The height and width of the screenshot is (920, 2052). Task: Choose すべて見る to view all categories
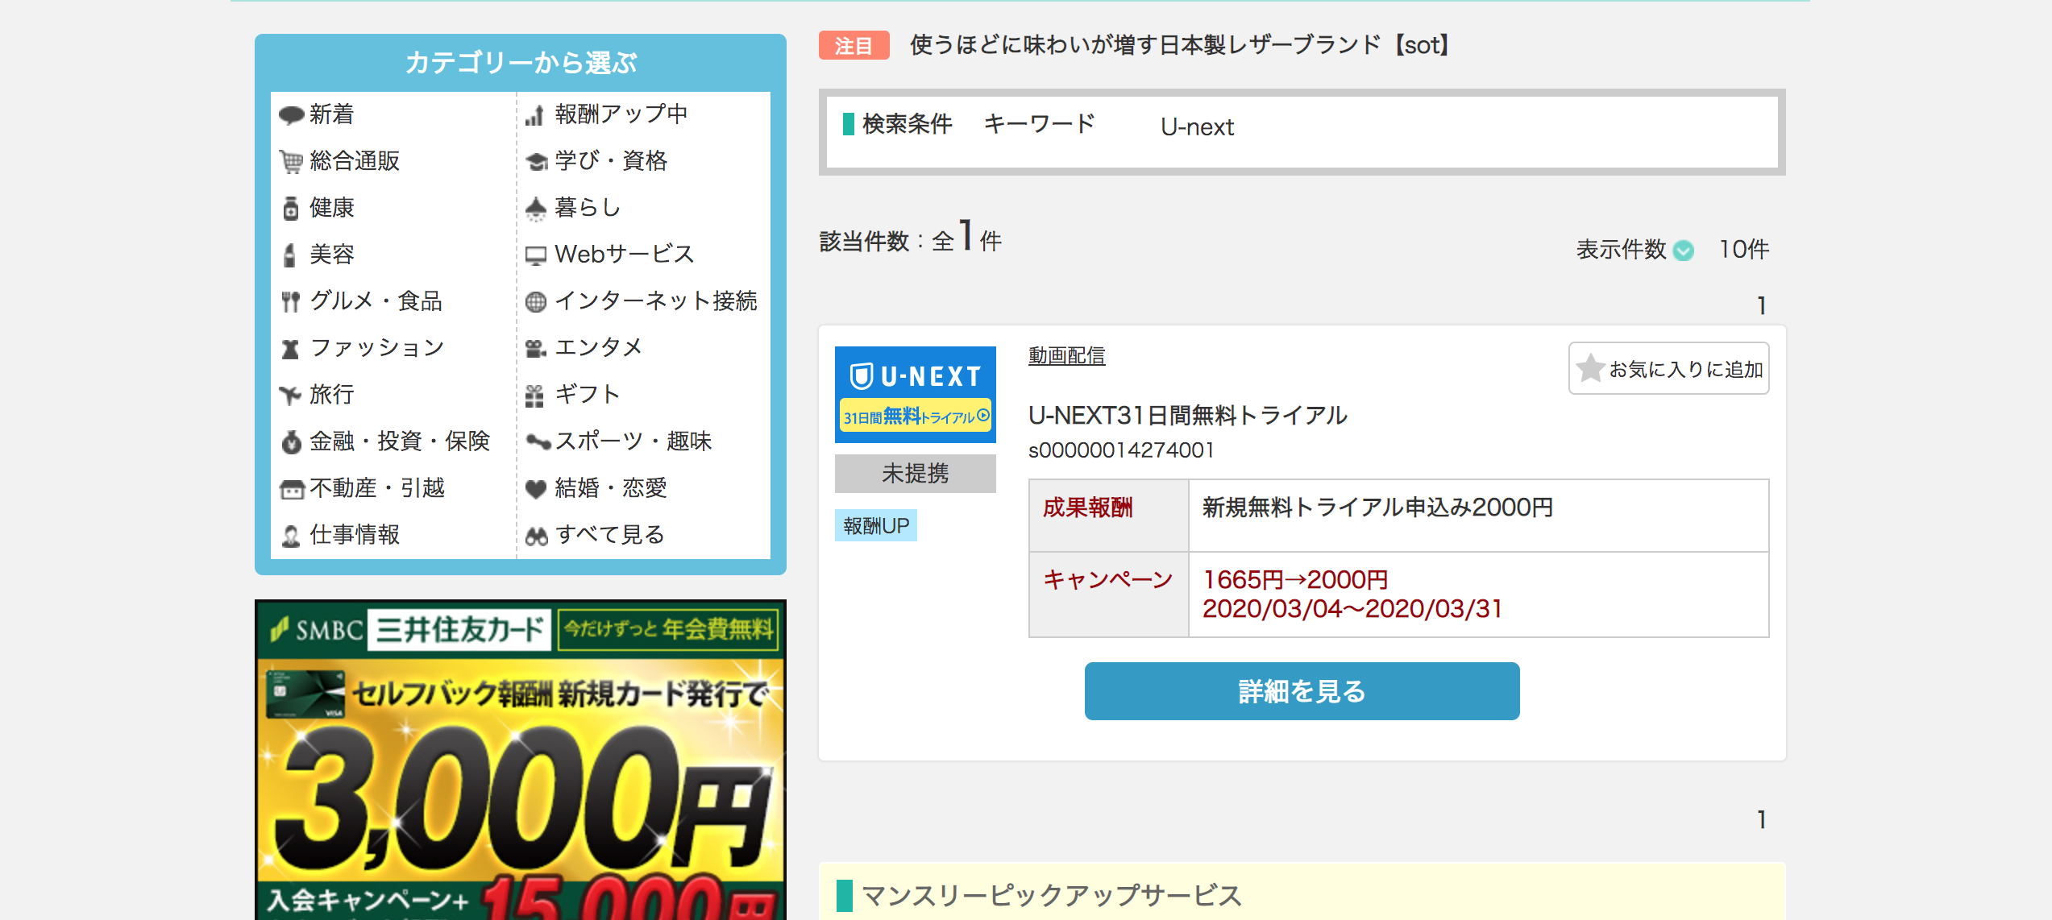(x=610, y=534)
